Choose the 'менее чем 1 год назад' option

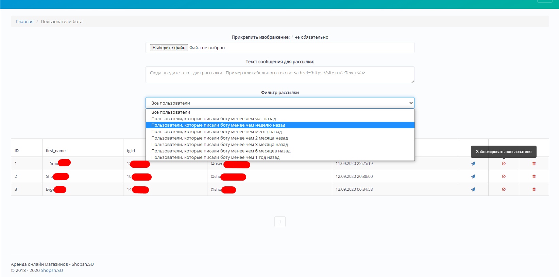click(215, 158)
